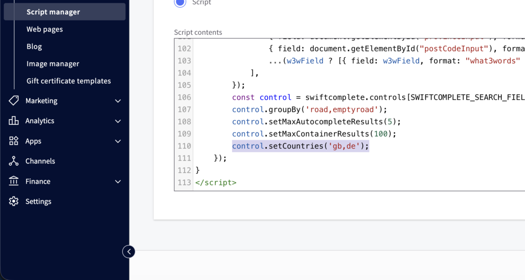Expand the Analytics menu chevron
The height and width of the screenshot is (280, 525).
[118, 121]
